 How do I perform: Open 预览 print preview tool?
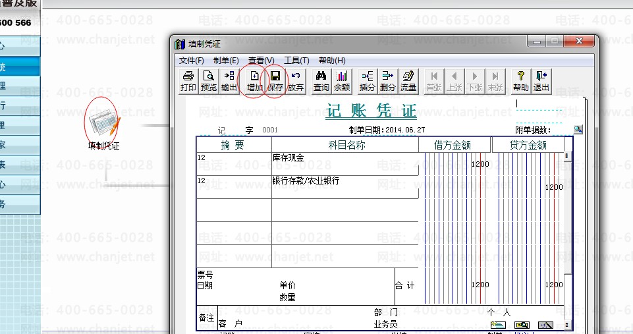coord(209,81)
